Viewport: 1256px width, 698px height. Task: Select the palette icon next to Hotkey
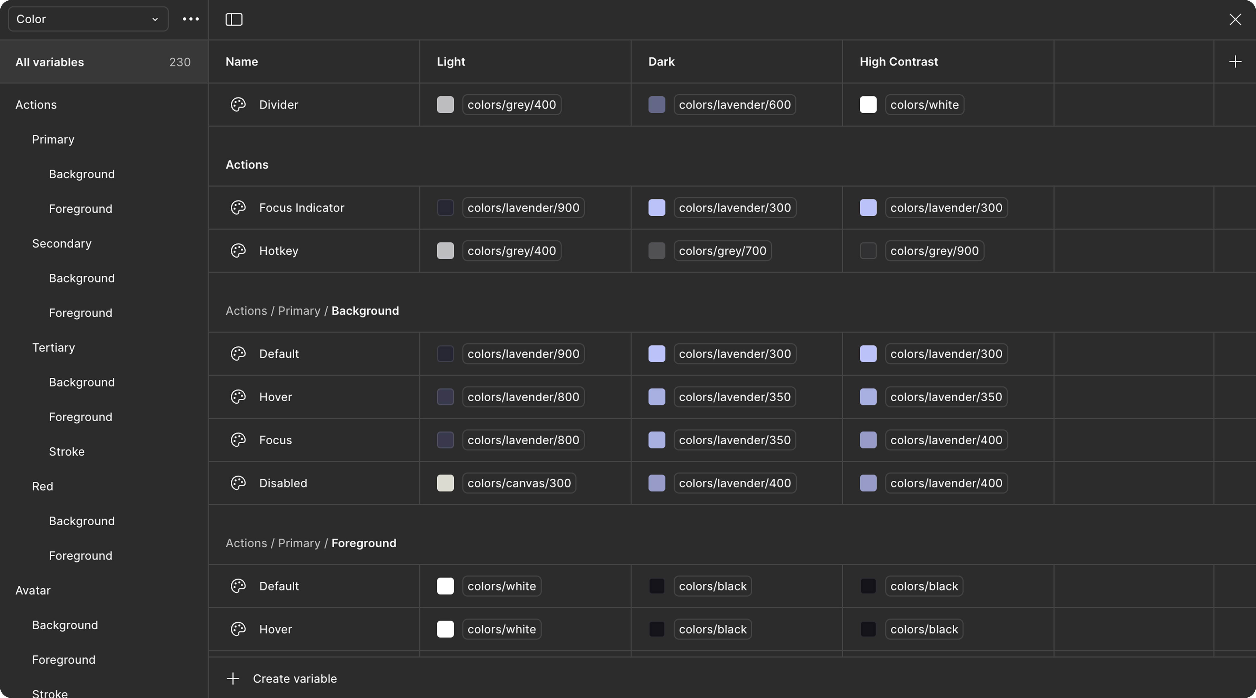pyautogui.click(x=238, y=250)
